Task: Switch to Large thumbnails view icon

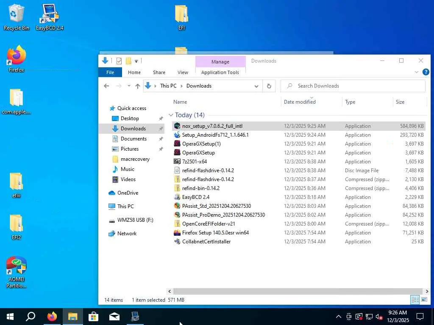Action: coord(424,300)
